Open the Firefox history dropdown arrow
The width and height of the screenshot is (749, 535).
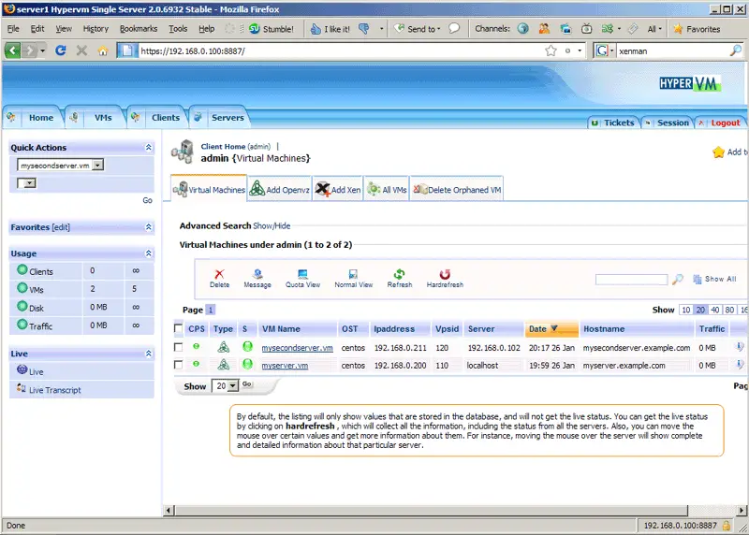point(42,51)
